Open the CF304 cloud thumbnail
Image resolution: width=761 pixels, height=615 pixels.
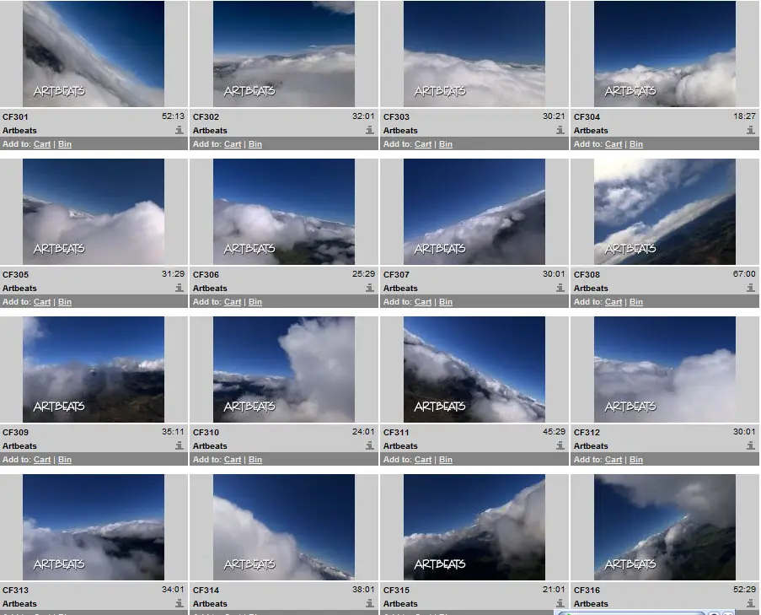pos(665,54)
